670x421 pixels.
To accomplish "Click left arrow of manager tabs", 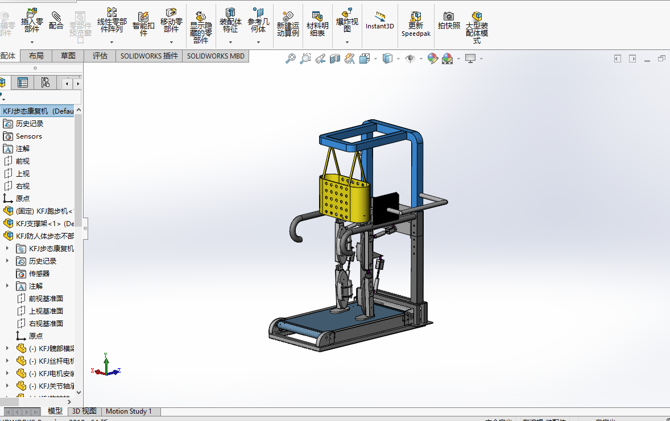I will 67,84.
